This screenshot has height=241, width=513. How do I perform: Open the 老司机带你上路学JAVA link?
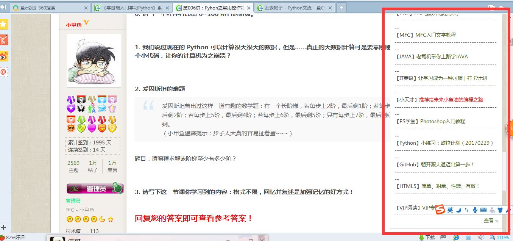pos(442,56)
